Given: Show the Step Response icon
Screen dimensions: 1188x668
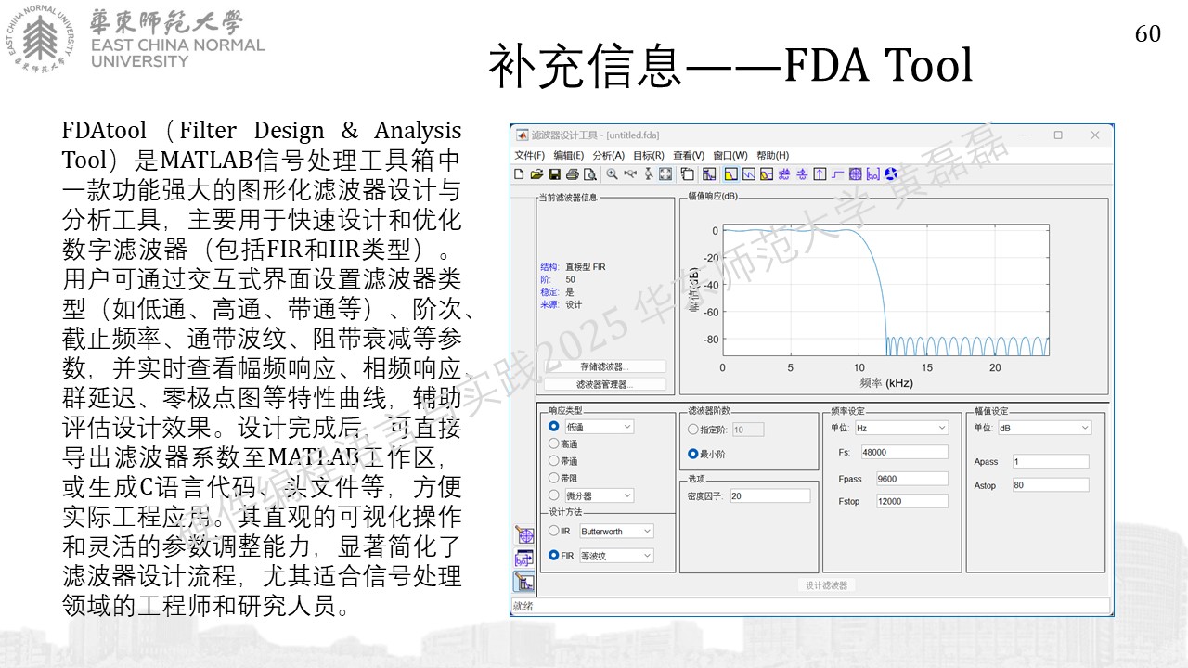Looking at the screenshot, I should (837, 173).
